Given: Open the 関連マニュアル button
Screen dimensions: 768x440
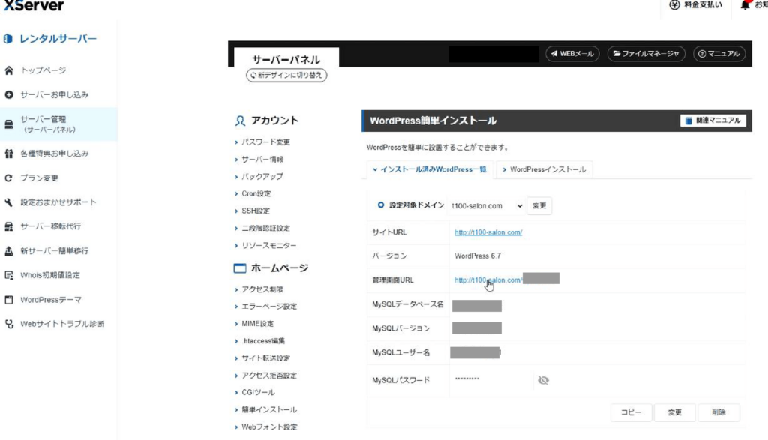Looking at the screenshot, I should [x=712, y=121].
